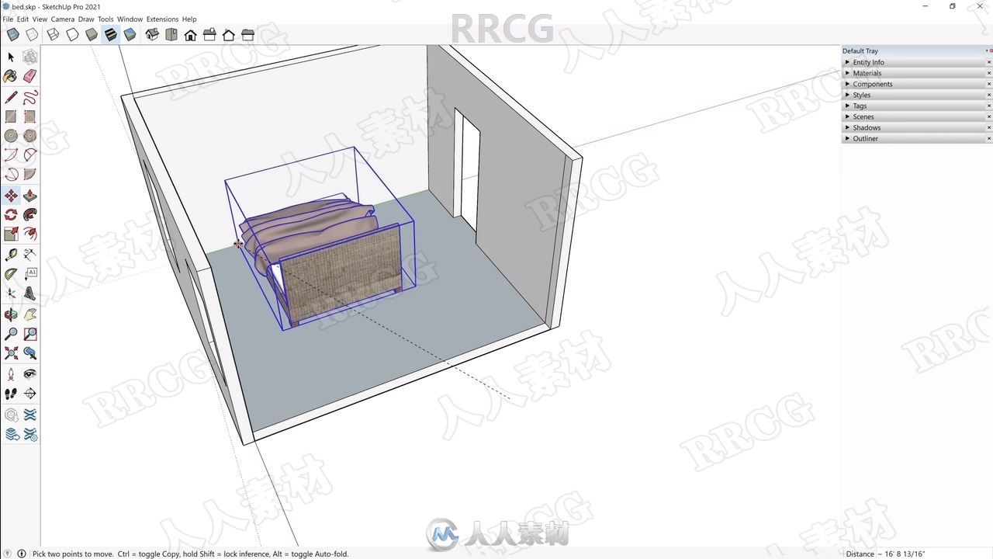Choose the Dimension tool
This screenshot has width=993, height=559.
pyautogui.click(x=30, y=255)
